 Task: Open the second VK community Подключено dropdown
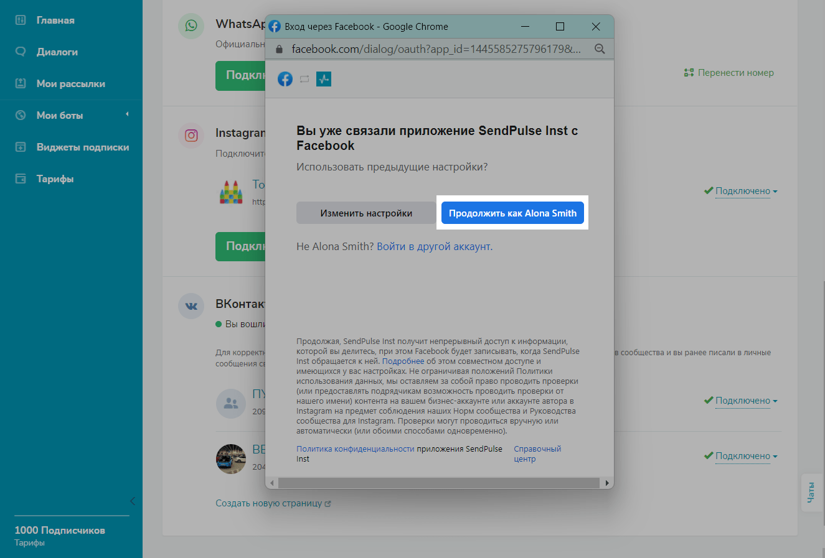(x=741, y=456)
